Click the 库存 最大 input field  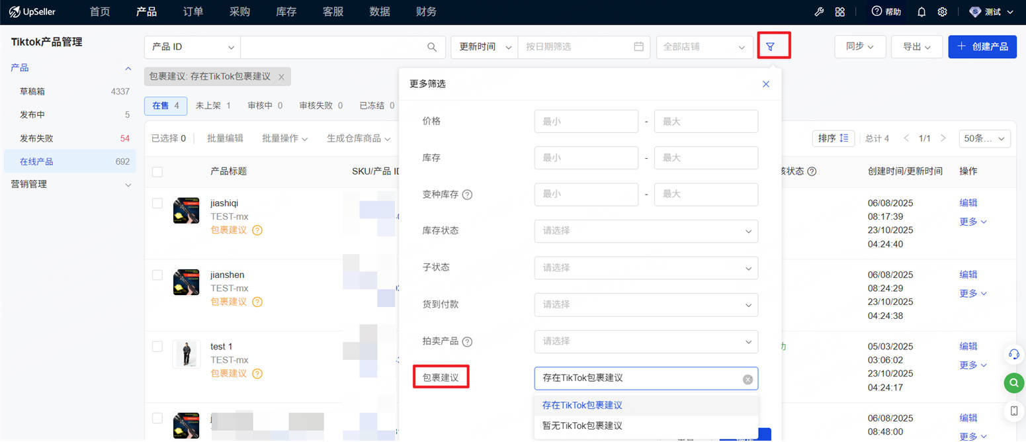(x=706, y=157)
